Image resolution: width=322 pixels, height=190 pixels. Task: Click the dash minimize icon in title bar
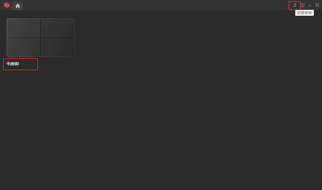310,5
